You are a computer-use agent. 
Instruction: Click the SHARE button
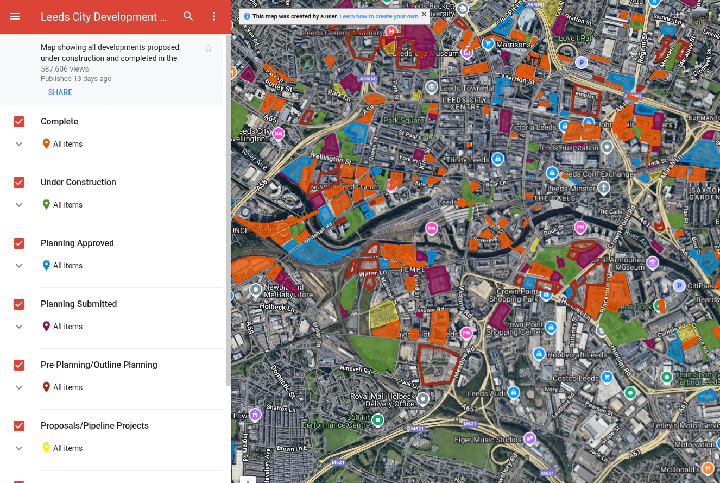pyautogui.click(x=60, y=92)
